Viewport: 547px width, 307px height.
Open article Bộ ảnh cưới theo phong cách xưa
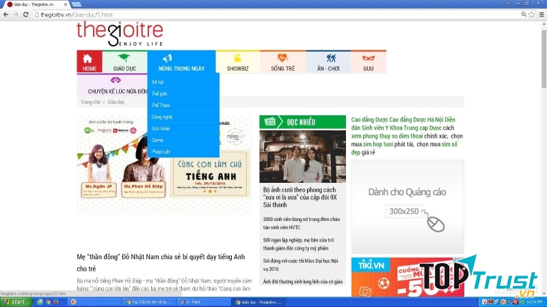pyautogui.click(x=300, y=197)
